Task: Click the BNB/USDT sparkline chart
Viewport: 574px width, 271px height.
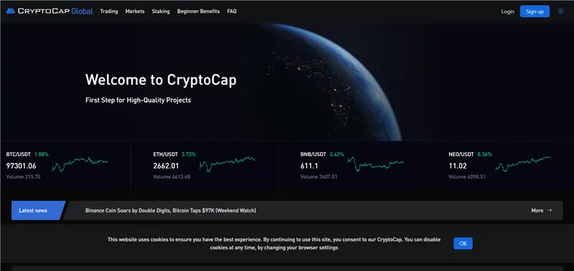Action: pyautogui.click(x=375, y=164)
